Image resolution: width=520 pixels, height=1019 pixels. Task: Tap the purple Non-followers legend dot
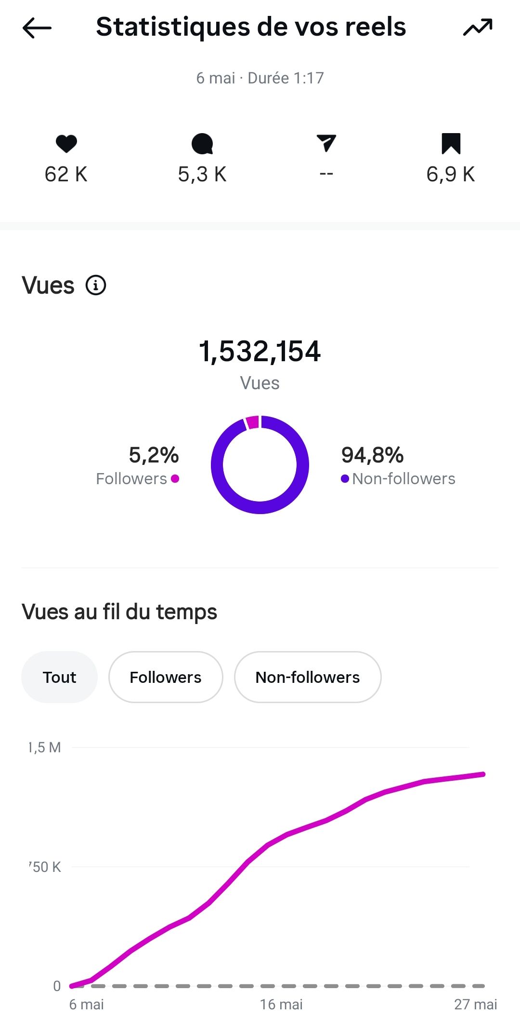345,478
